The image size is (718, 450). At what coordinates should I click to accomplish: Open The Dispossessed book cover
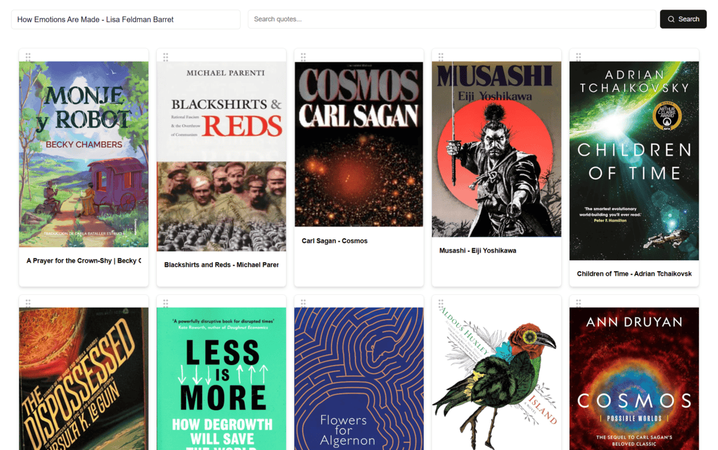pyautogui.click(x=84, y=379)
